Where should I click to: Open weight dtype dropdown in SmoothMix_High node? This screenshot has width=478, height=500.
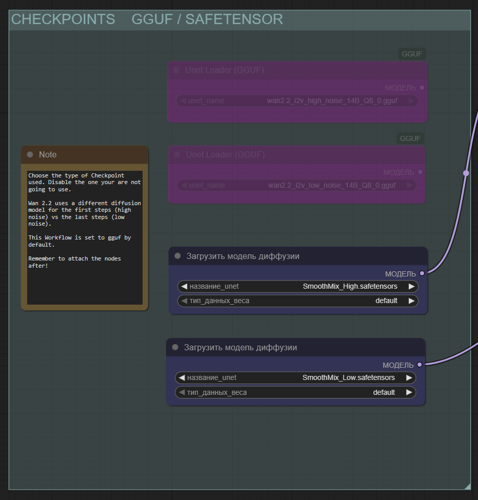coord(298,301)
